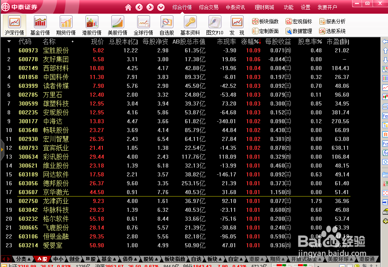Open 报表分析 from the toolbar
388x267 pixels.
pyautogui.click(x=332, y=21)
